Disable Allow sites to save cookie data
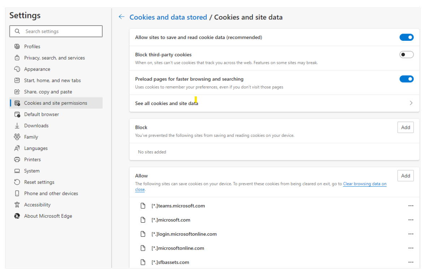 (x=406, y=37)
